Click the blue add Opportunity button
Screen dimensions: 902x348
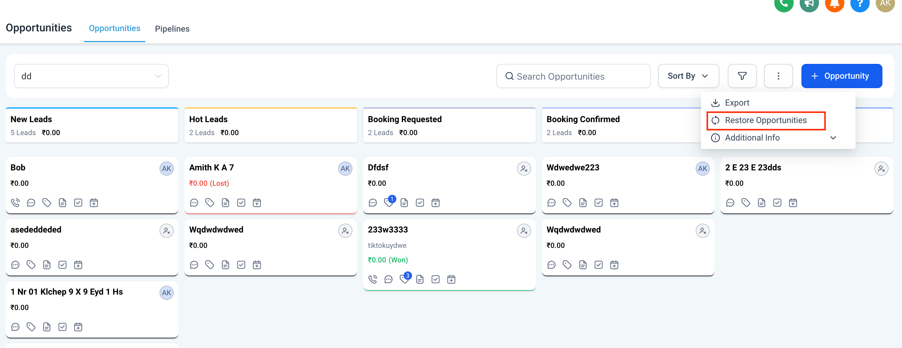tap(841, 76)
